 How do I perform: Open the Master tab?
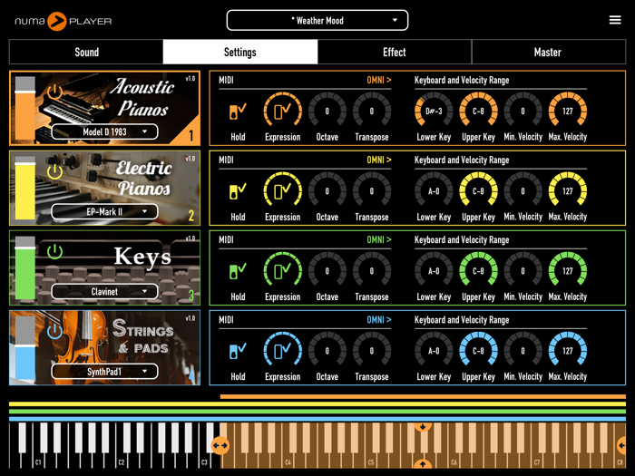click(x=548, y=52)
